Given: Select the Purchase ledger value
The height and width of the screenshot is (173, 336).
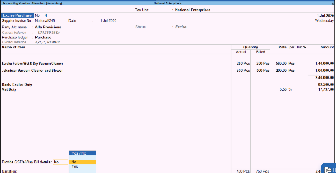Looking at the screenshot, I should coord(43,37).
